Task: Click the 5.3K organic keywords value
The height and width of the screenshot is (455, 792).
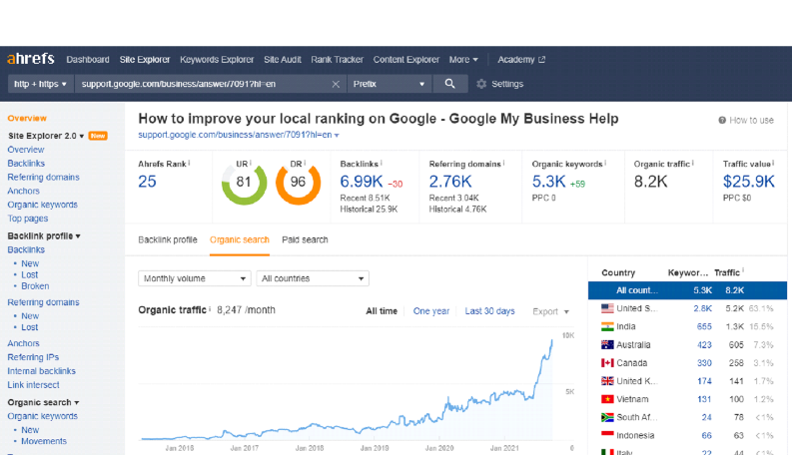Action: coord(548,181)
